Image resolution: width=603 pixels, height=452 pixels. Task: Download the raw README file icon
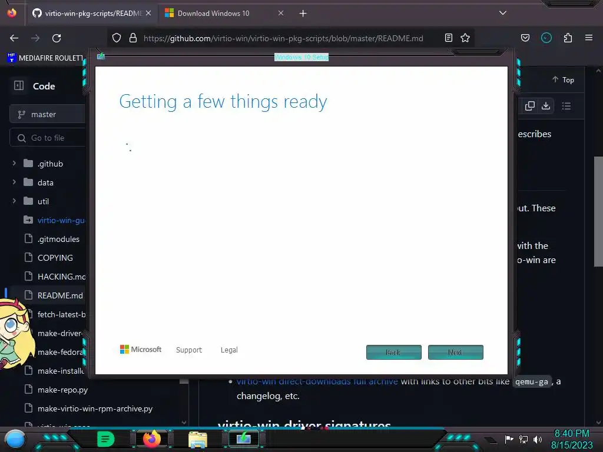546,106
